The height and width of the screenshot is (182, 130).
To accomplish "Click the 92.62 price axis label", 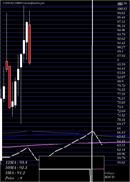I will 121,39.
